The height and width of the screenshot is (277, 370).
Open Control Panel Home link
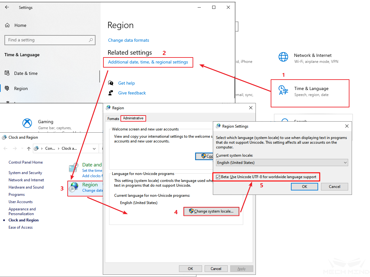pos(26,162)
